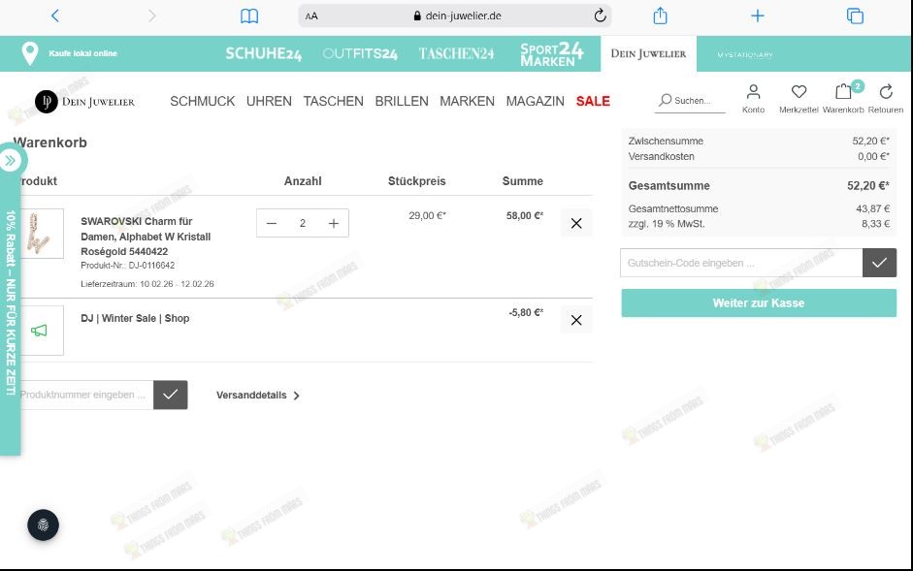913x571 pixels.
Task: Reload page via address bar icon
Action: tap(600, 16)
